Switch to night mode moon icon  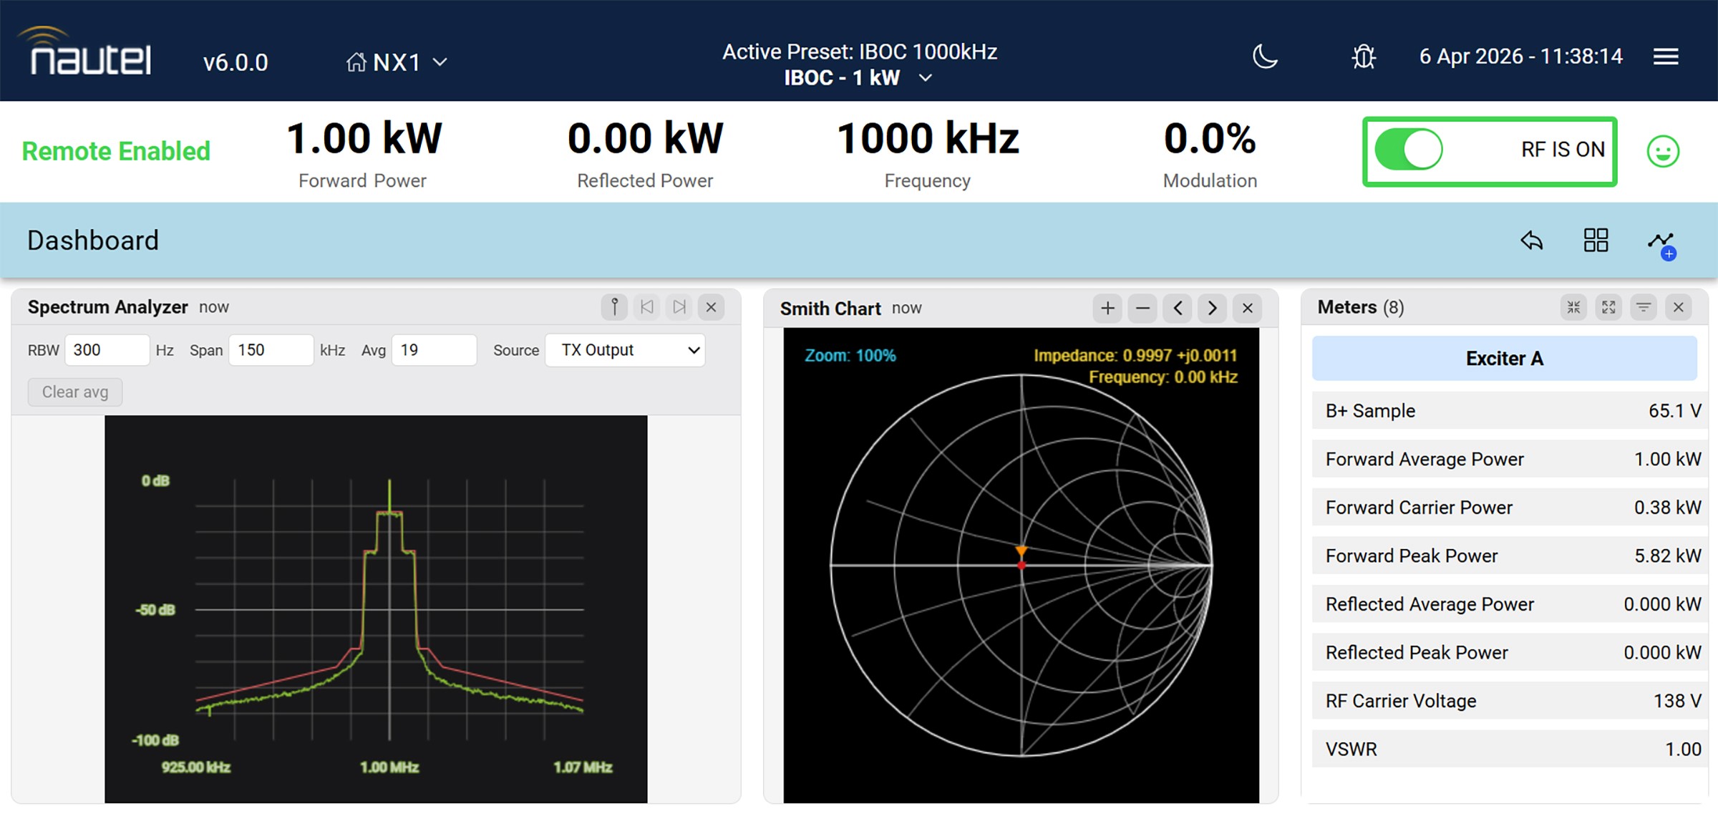point(1265,57)
